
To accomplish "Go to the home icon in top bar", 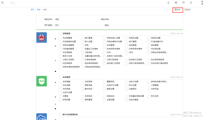I will coord(168,2).
